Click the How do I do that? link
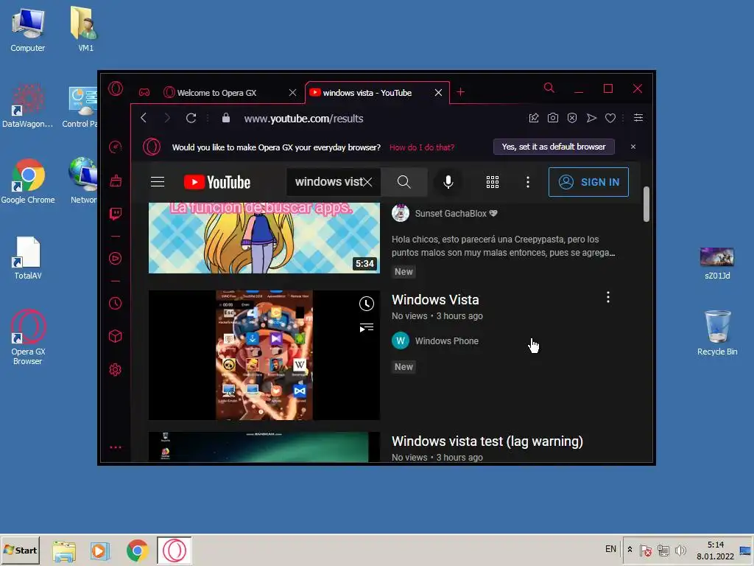 422,147
